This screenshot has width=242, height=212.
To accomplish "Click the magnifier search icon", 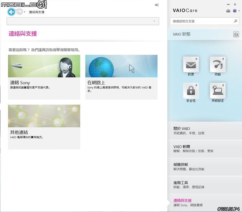I will tap(236, 21).
